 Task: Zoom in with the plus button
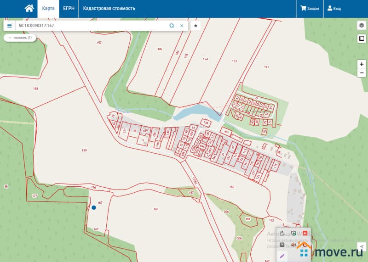(362, 65)
